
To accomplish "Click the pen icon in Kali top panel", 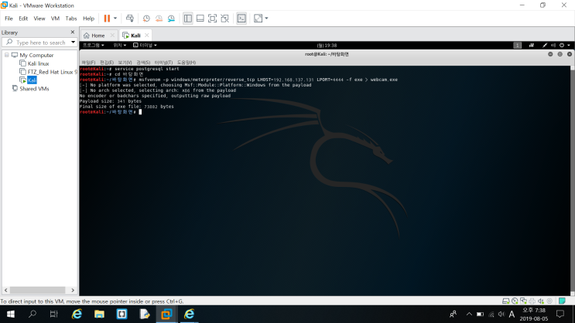I will (545, 45).
